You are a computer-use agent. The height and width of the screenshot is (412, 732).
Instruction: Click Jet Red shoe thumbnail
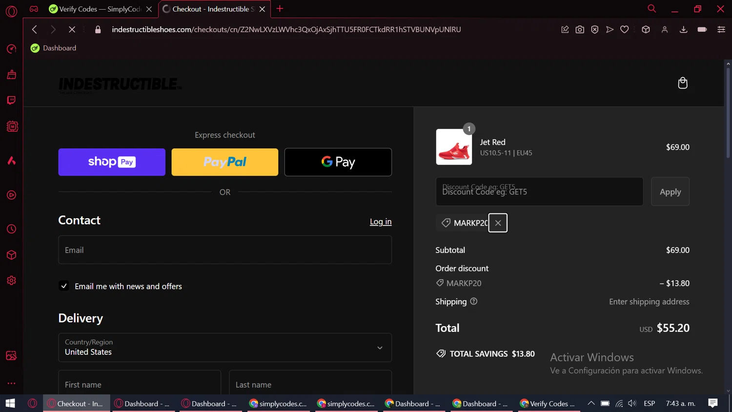click(x=454, y=147)
